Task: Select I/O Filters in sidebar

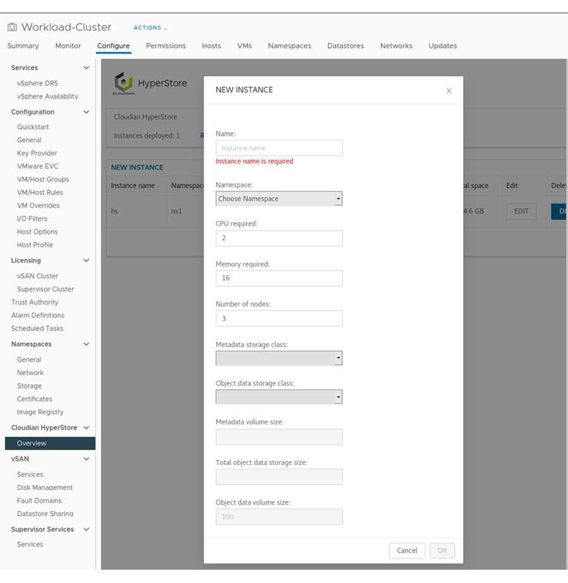Action: (x=32, y=219)
